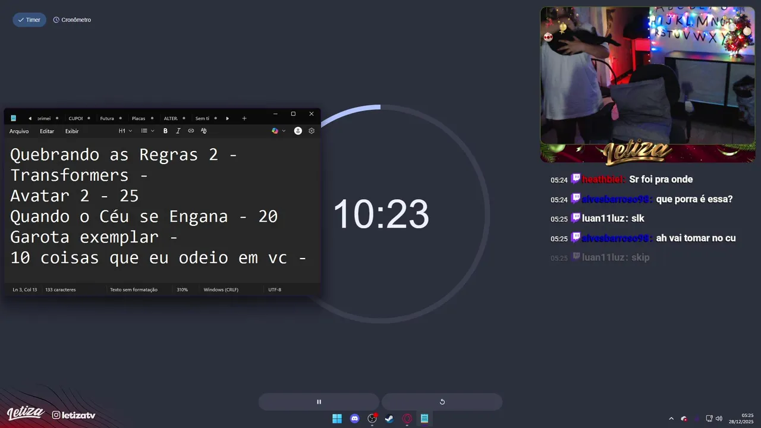Image resolution: width=761 pixels, height=428 pixels.
Task: Open Copilot in the Notepad toolbar
Action: pyautogui.click(x=275, y=131)
